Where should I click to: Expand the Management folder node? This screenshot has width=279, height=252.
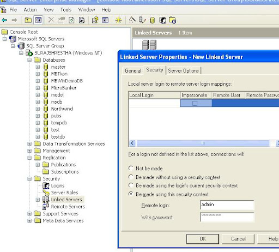click(29, 151)
